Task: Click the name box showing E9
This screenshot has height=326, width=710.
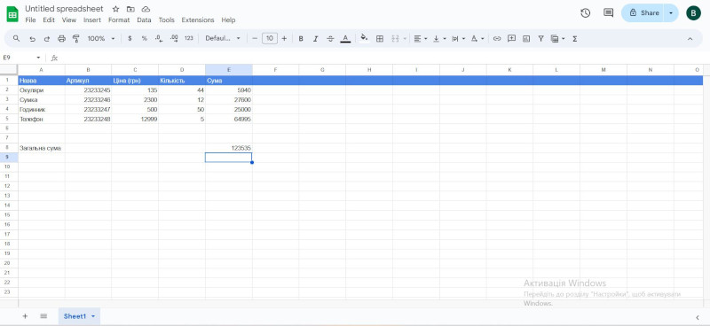Action: pyautogui.click(x=20, y=58)
